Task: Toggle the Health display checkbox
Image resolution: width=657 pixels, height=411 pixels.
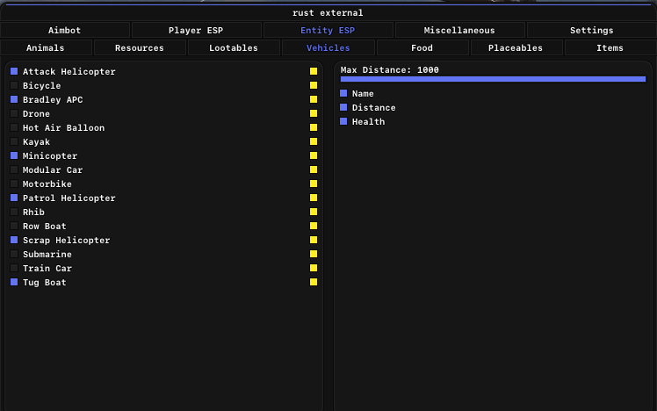Action: pyautogui.click(x=343, y=121)
